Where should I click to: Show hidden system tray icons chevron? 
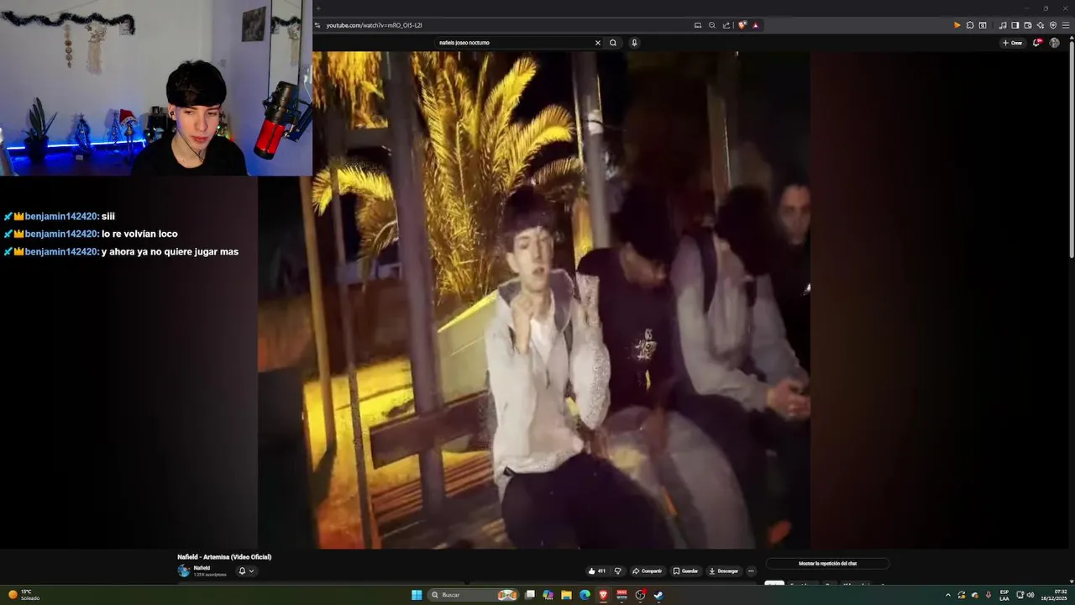click(x=948, y=595)
